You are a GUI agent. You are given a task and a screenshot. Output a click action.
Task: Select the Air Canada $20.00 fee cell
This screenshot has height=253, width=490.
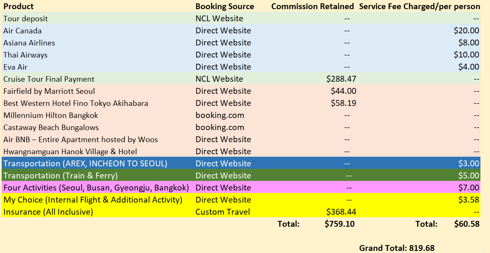click(x=466, y=30)
